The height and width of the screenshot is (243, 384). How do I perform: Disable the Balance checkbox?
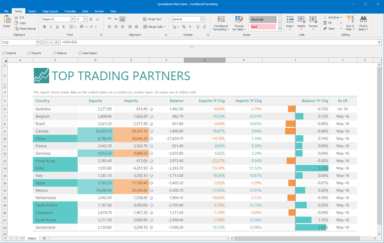[55, 53]
